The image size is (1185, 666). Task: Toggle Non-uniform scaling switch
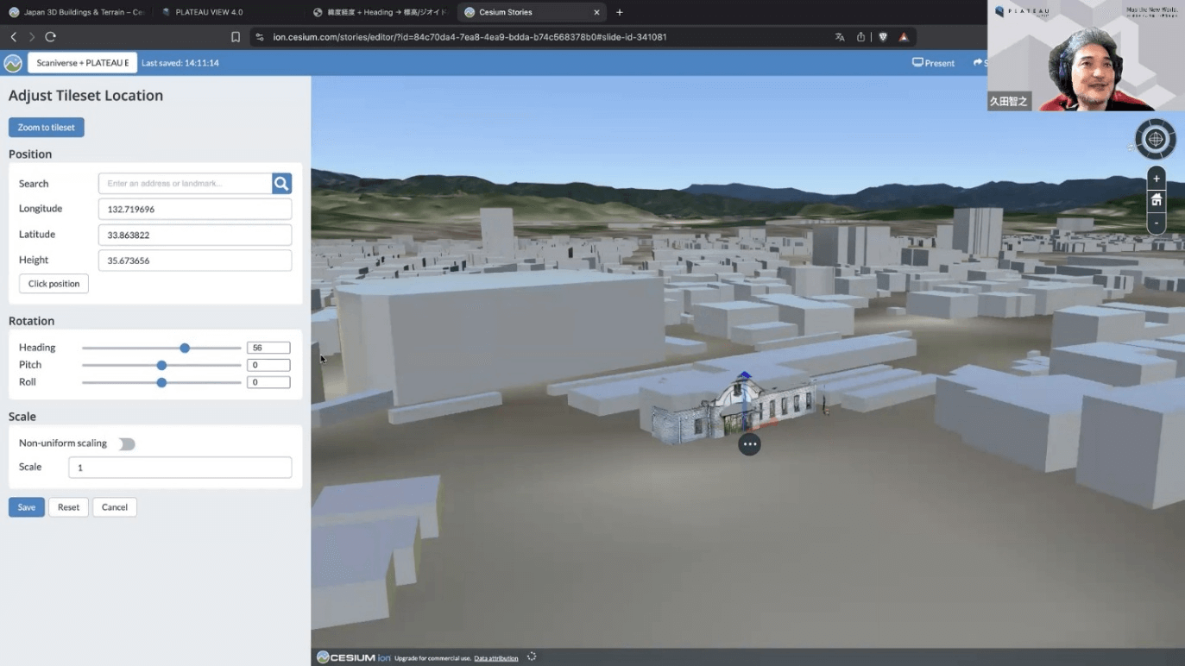pos(127,444)
